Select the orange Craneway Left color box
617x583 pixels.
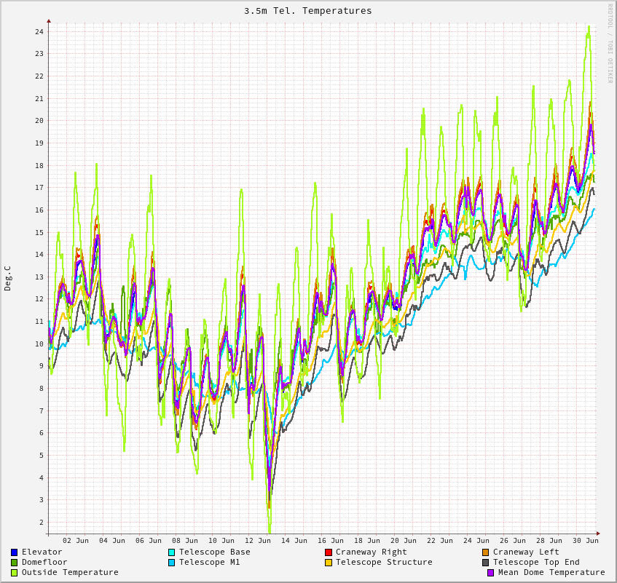click(486, 552)
